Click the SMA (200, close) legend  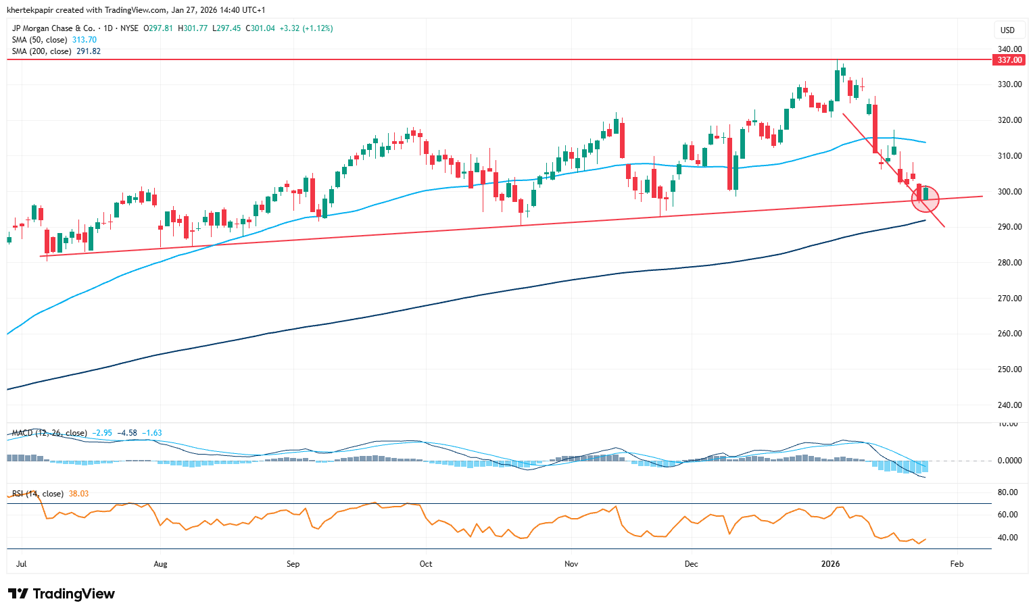coord(41,51)
